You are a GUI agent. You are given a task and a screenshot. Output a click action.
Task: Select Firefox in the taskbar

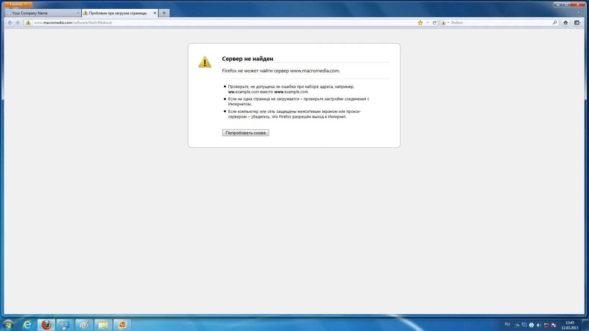[x=46, y=325]
